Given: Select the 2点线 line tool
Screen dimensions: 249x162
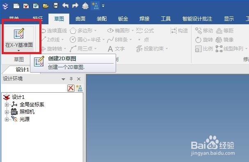Looking at the screenshot, I should click(x=51, y=39).
